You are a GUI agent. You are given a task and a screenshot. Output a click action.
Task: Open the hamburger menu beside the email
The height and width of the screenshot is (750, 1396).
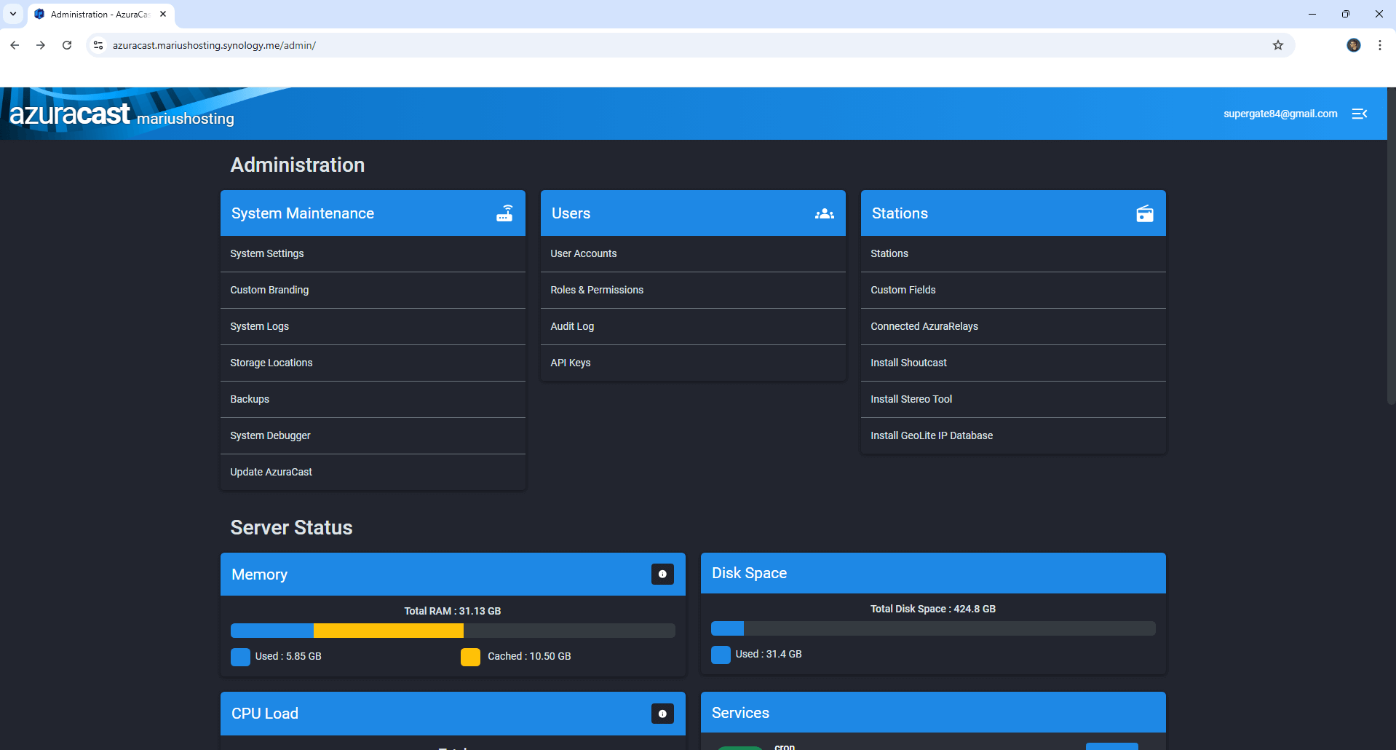(1359, 114)
